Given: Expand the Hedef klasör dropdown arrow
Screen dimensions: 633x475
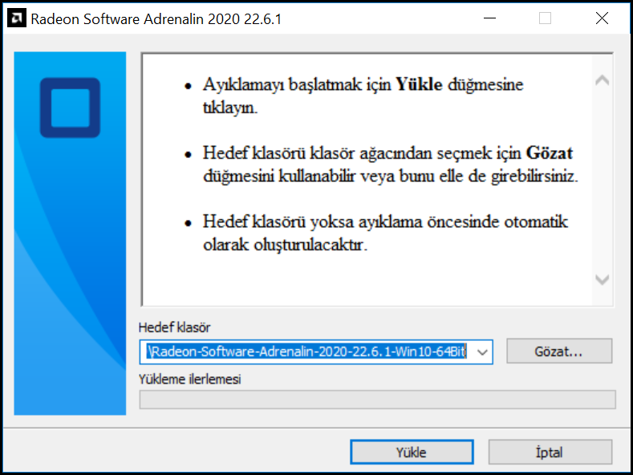Looking at the screenshot, I should [x=482, y=351].
